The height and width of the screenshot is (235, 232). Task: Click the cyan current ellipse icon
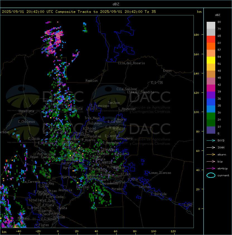pos(211,175)
